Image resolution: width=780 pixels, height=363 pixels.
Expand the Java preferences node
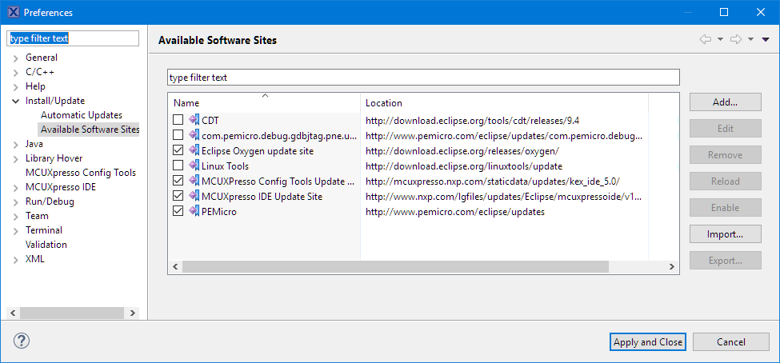pyautogui.click(x=17, y=144)
